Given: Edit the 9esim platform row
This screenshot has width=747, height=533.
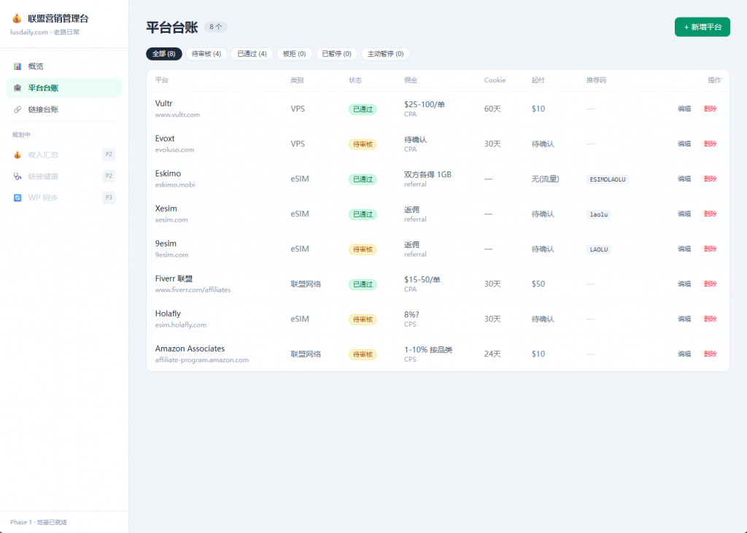Looking at the screenshot, I should (x=684, y=249).
